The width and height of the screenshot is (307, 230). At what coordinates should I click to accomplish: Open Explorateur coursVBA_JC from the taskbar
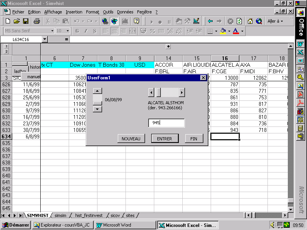[63, 225]
